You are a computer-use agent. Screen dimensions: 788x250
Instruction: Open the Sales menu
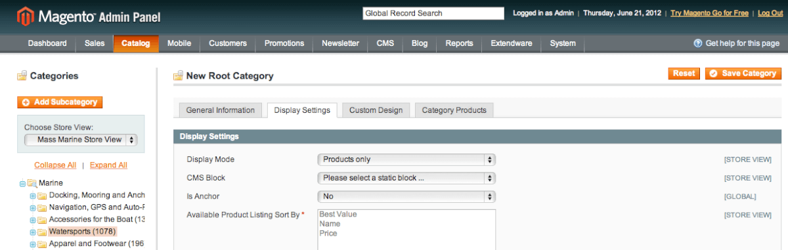pyautogui.click(x=95, y=44)
